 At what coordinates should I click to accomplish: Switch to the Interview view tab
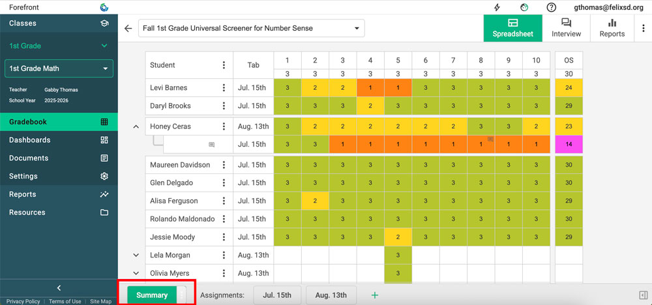coord(566,28)
